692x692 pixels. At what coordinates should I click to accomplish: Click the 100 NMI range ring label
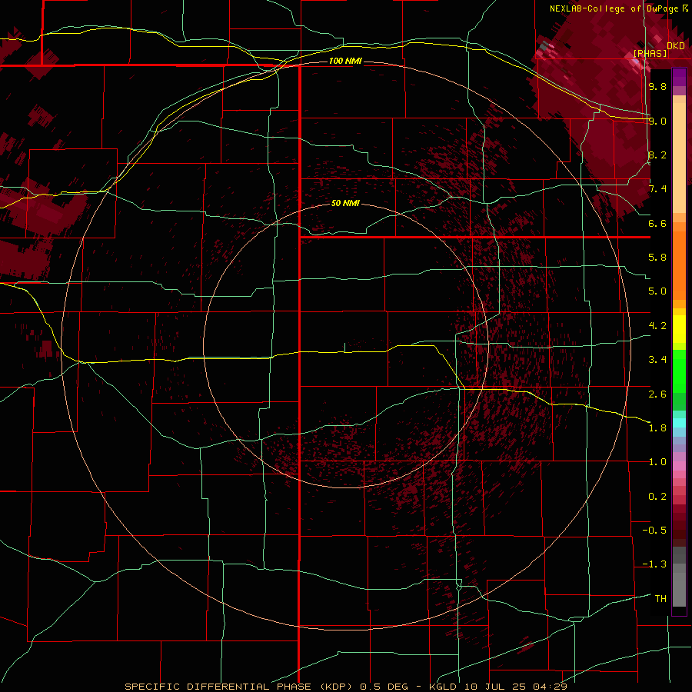(x=345, y=61)
